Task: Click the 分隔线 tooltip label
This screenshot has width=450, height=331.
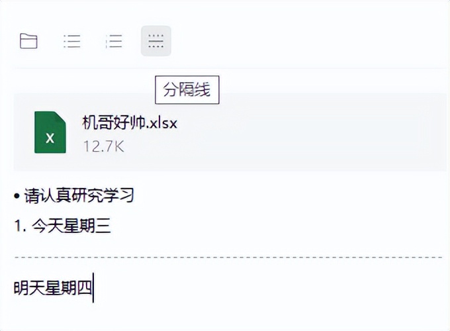Action: coord(187,90)
